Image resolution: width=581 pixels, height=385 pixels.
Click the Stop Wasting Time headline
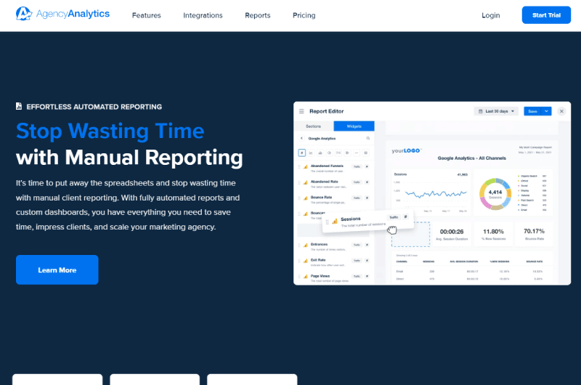(110, 131)
